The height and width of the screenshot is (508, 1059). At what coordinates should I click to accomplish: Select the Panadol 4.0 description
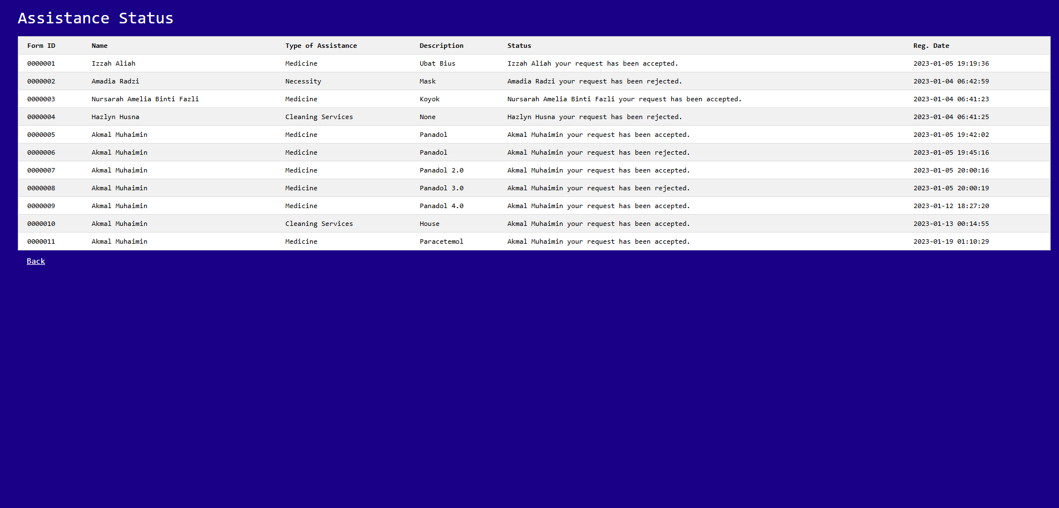tap(441, 206)
